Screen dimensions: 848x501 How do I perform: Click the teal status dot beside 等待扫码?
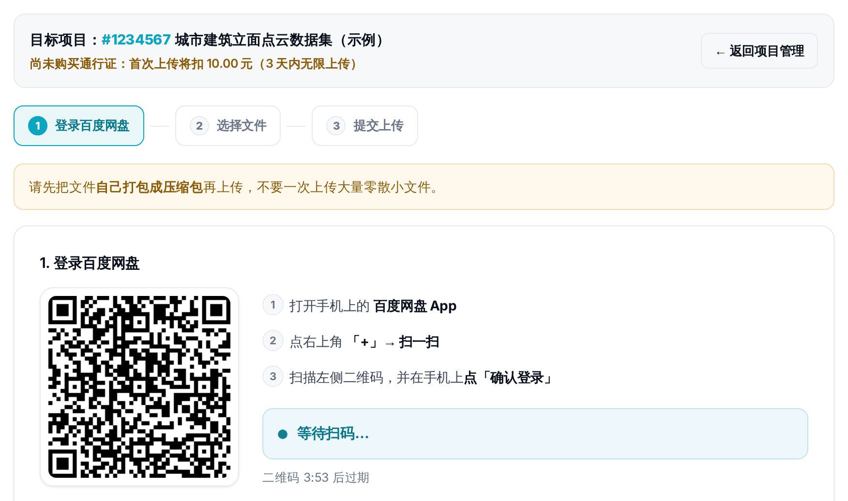tap(283, 434)
